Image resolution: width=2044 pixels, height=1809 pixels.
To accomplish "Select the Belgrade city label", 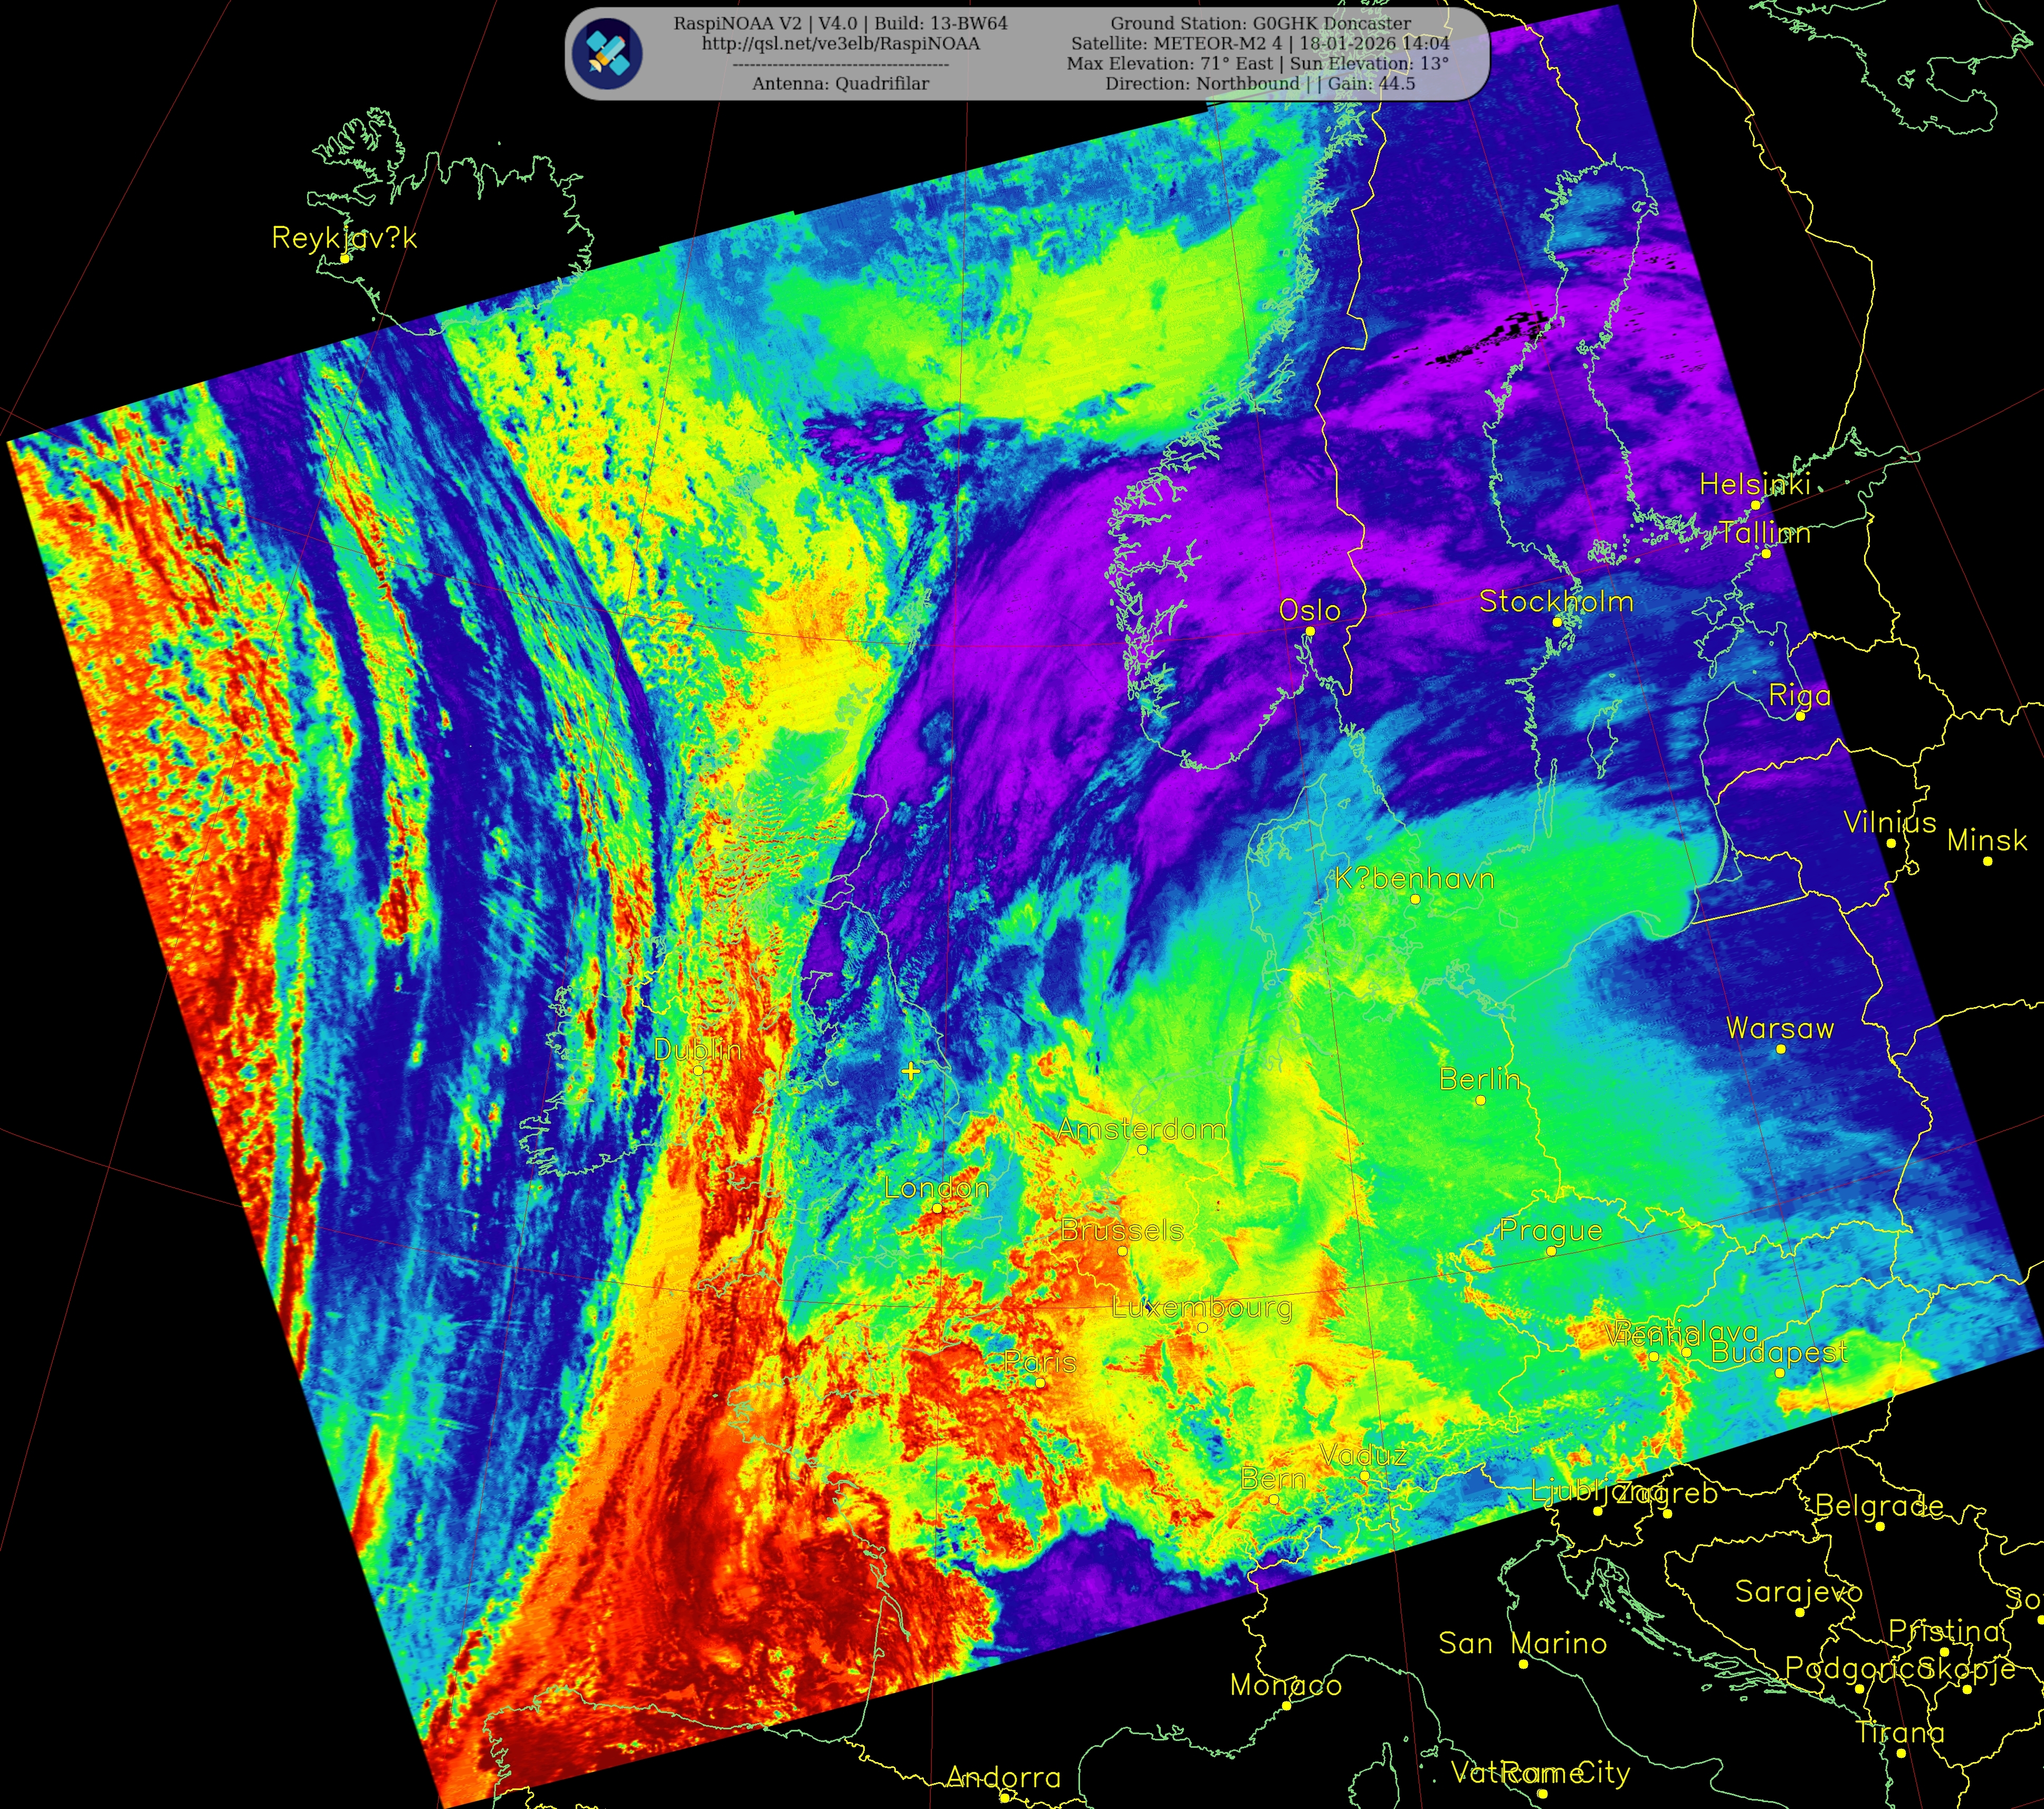I will 1879,1505.
